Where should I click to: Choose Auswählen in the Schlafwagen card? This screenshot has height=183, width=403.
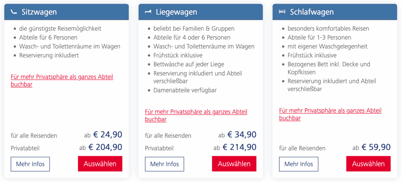(x=368, y=164)
